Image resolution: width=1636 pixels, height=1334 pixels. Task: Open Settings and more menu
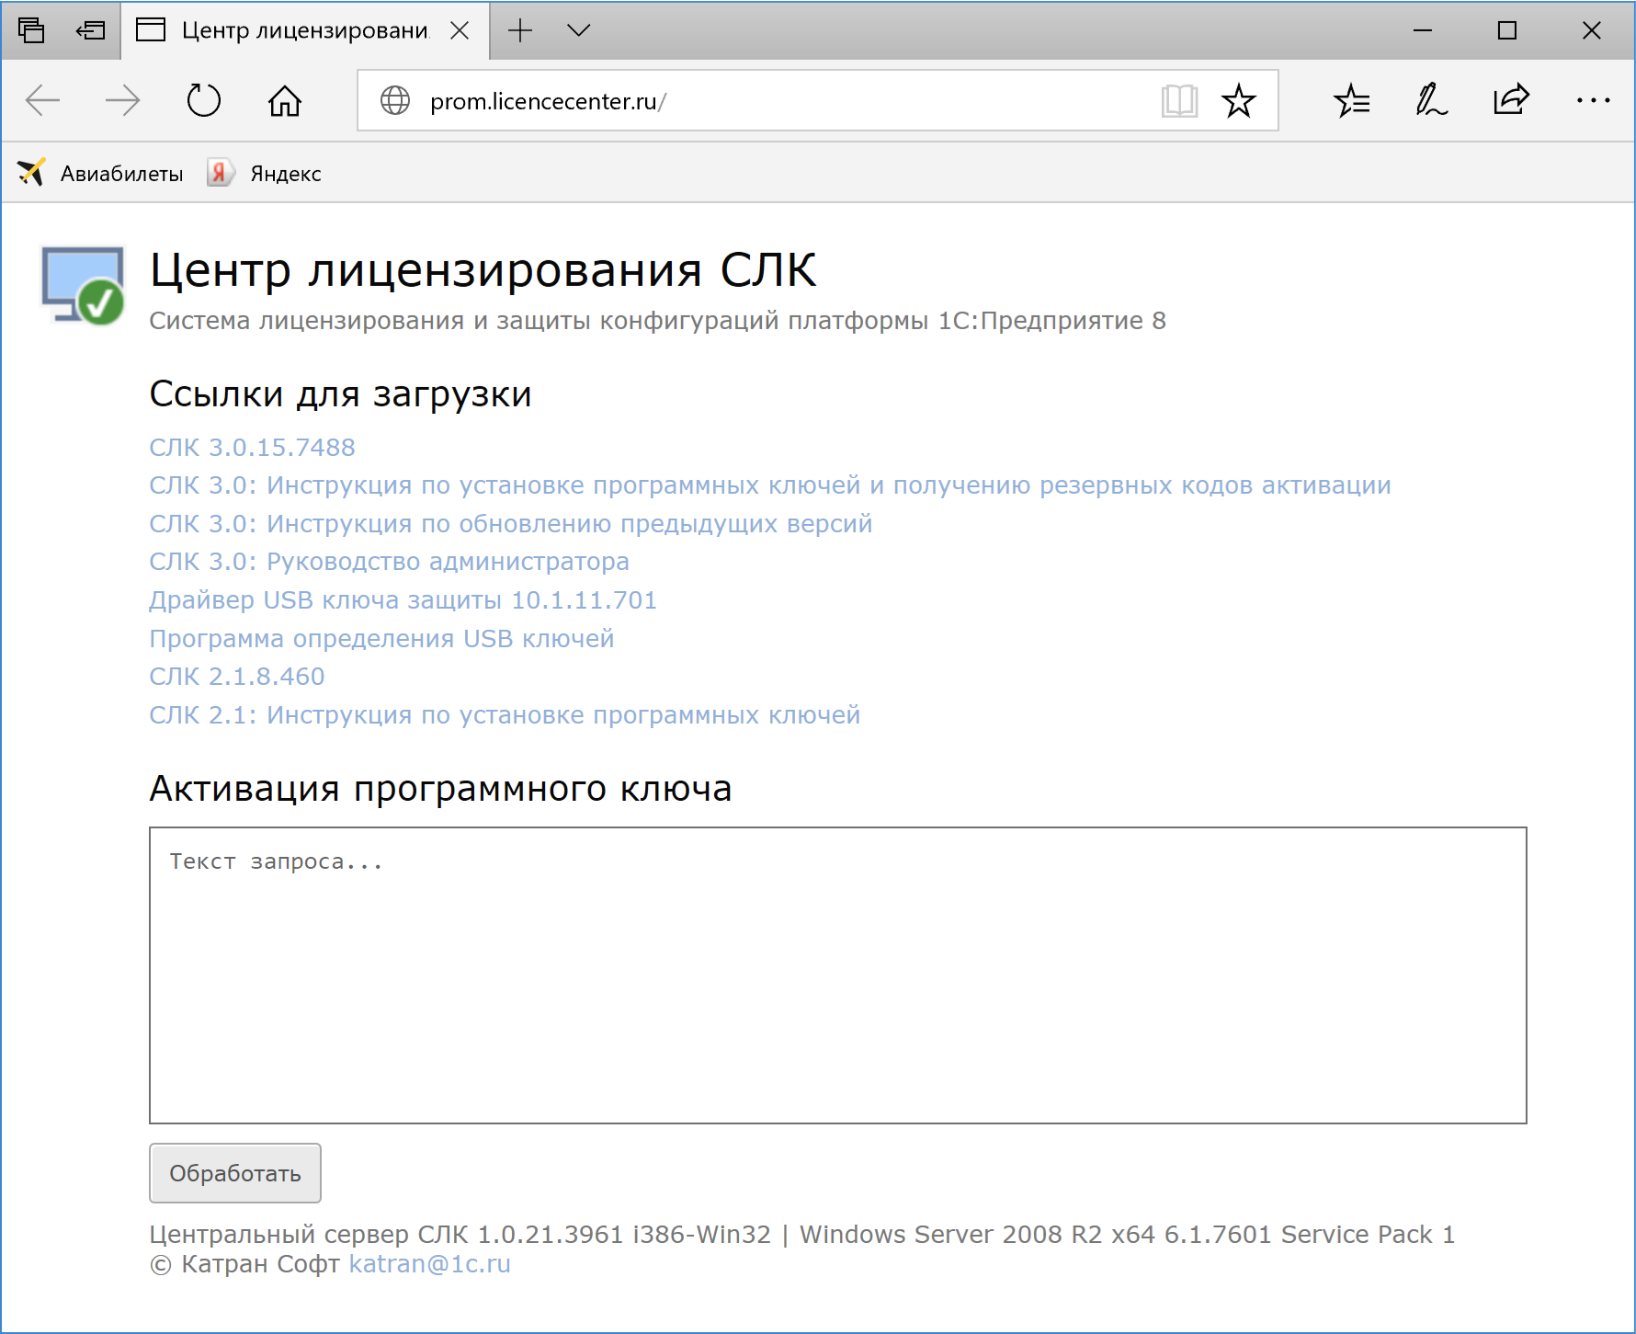click(x=1593, y=100)
